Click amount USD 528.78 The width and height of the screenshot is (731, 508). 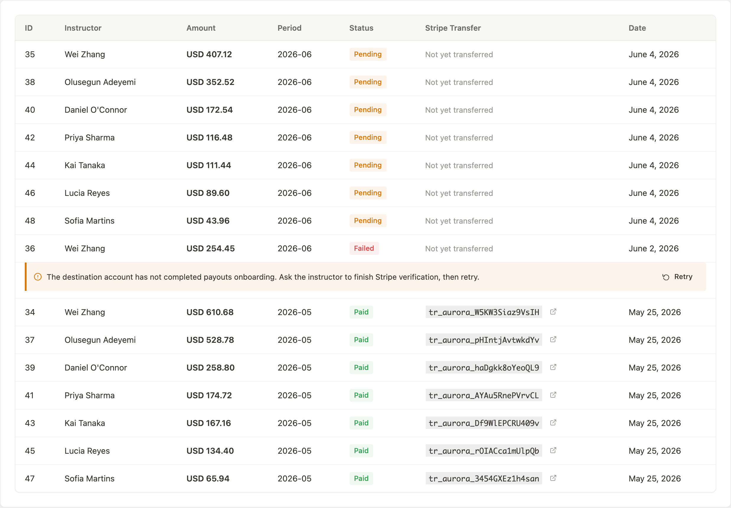[x=210, y=340]
